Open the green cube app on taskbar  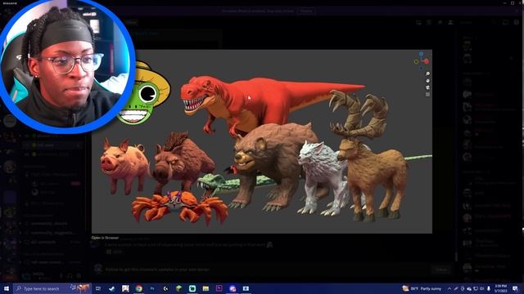(x=178, y=288)
